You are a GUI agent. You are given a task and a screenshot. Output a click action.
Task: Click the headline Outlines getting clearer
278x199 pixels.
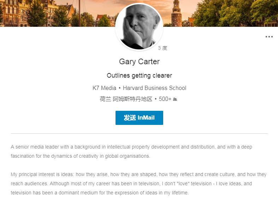139,76
